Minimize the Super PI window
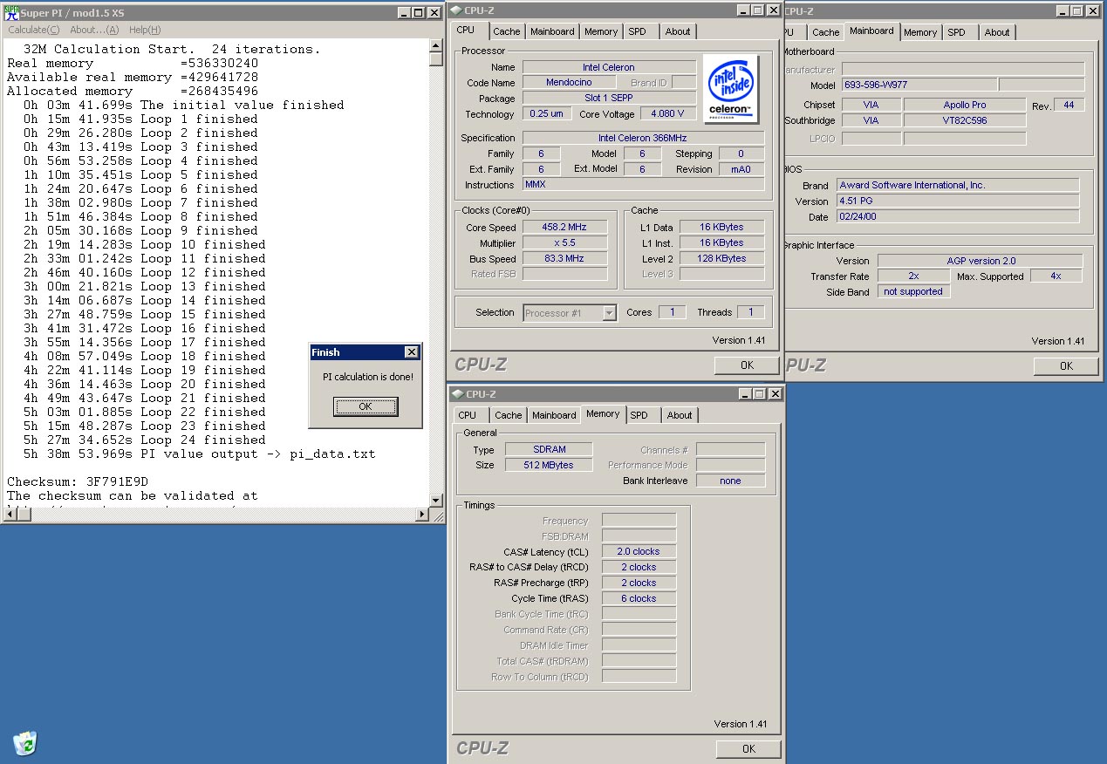Viewport: 1107px width, 764px height. coord(404,12)
